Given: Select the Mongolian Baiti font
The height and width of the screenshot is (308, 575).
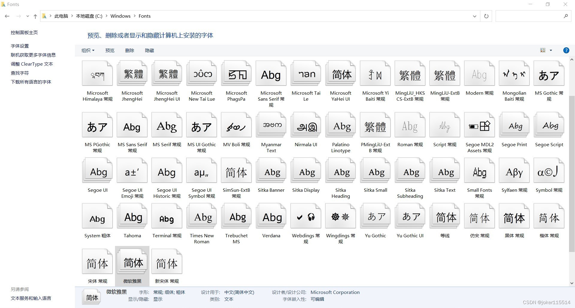Looking at the screenshot, I should click(x=514, y=74).
